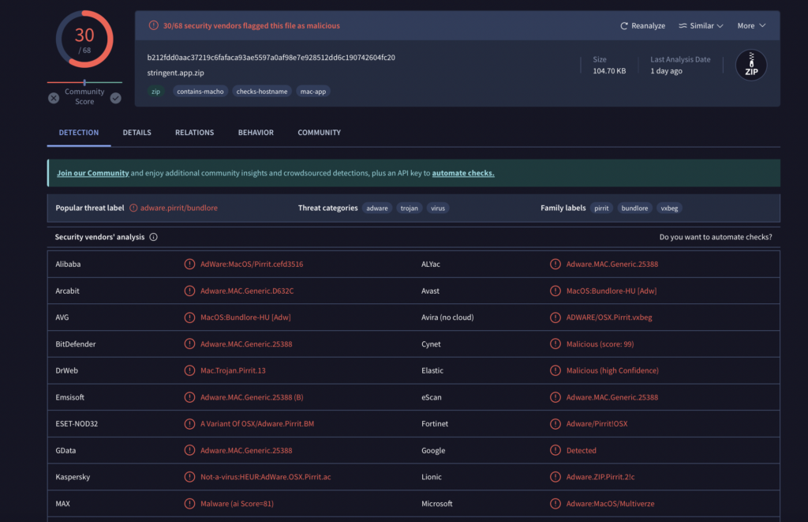Click the zip file tag
Image resolution: width=808 pixels, height=522 pixels.
pyautogui.click(x=155, y=92)
